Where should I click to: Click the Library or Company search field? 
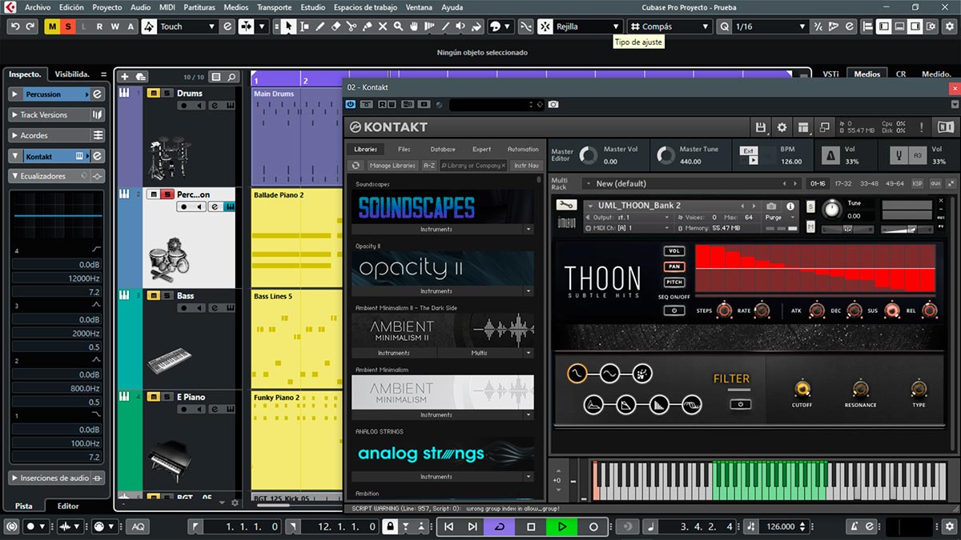(473, 166)
